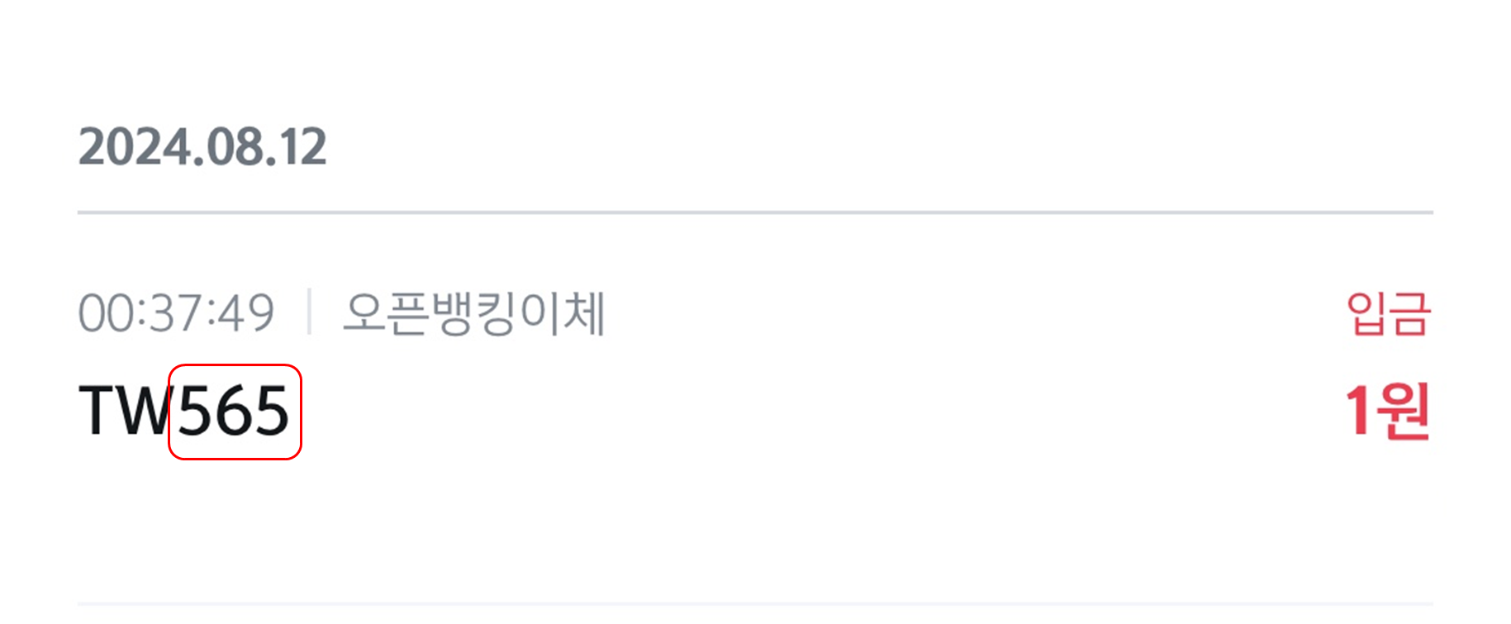This screenshot has height=624, width=1511.
Task: Select the transaction time 00:37:49
Action: (x=178, y=312)
